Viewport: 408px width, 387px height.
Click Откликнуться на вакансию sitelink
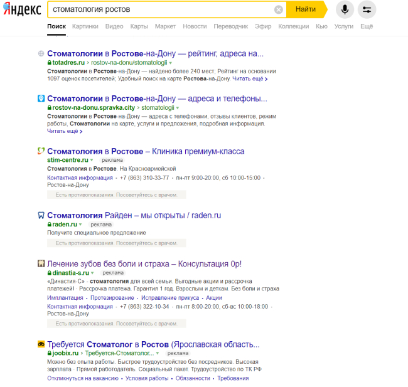click(83, 378)
